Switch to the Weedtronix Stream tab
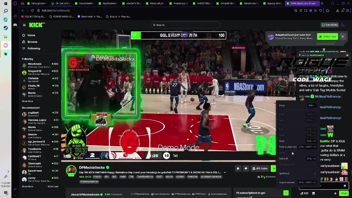Screen dimensions: 352x198 click(249, 4)
